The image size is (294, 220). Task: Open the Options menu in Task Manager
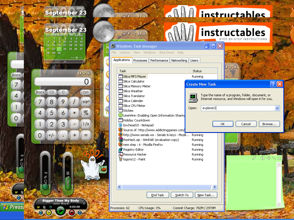click(125, 52)
